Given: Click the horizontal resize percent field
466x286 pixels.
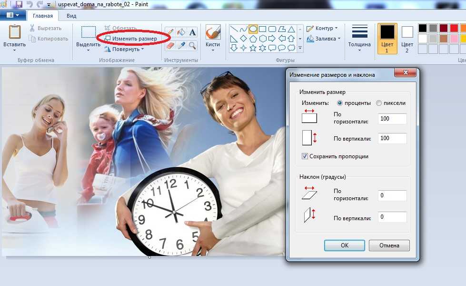Looking at the screenshot, I should (392, 119).
